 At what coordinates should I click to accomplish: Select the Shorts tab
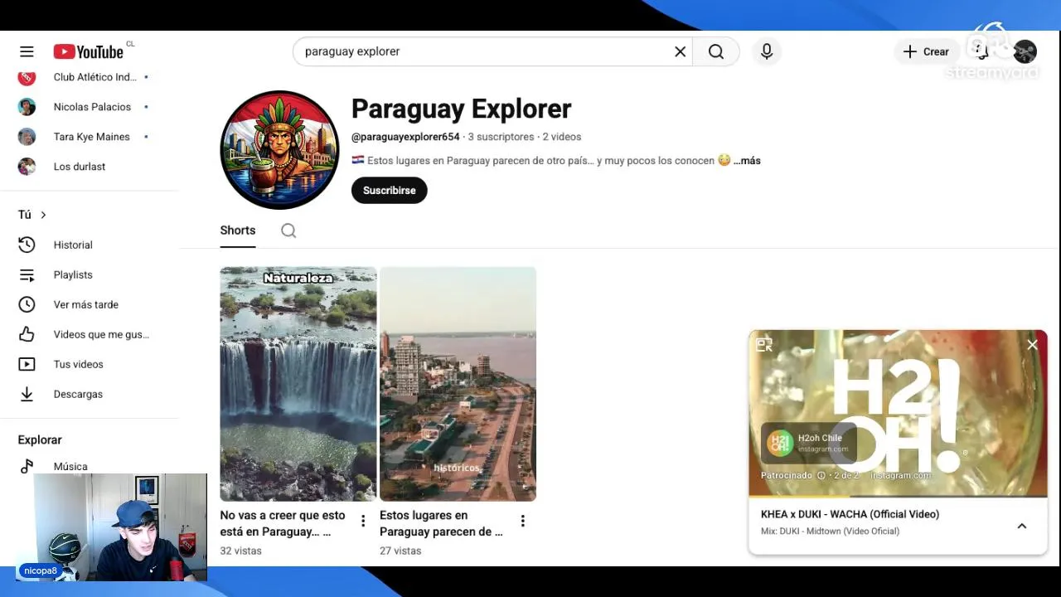[238, 231]
